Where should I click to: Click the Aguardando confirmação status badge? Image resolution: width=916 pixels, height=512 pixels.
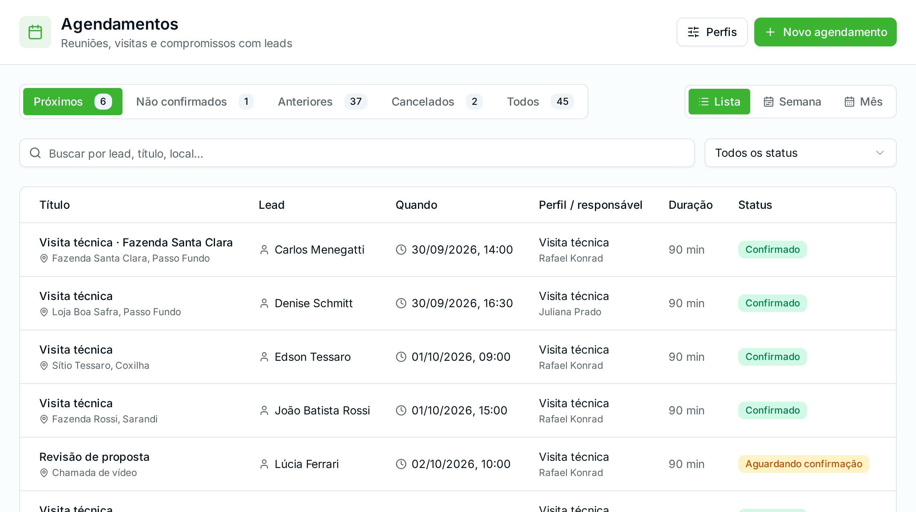(804, 464)
